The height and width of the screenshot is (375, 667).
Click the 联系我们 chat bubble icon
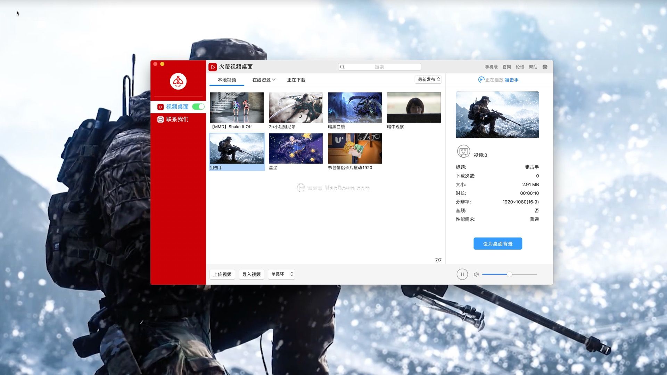pos(160,119)
